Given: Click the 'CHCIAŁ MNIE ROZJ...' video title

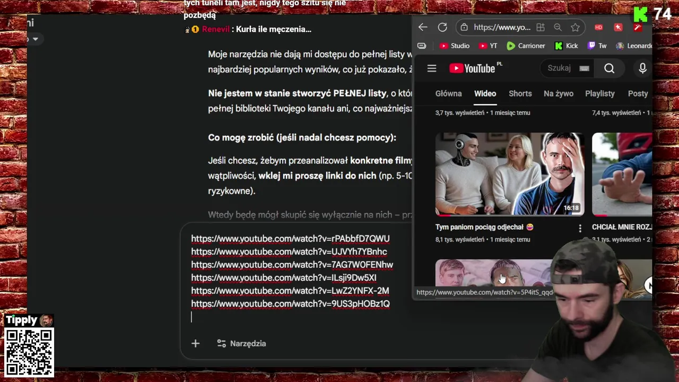Looking at the screenshot, I should click(622, 227).
